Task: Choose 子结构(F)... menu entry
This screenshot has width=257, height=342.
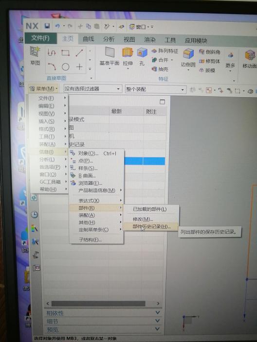Action: click(96, 239)
